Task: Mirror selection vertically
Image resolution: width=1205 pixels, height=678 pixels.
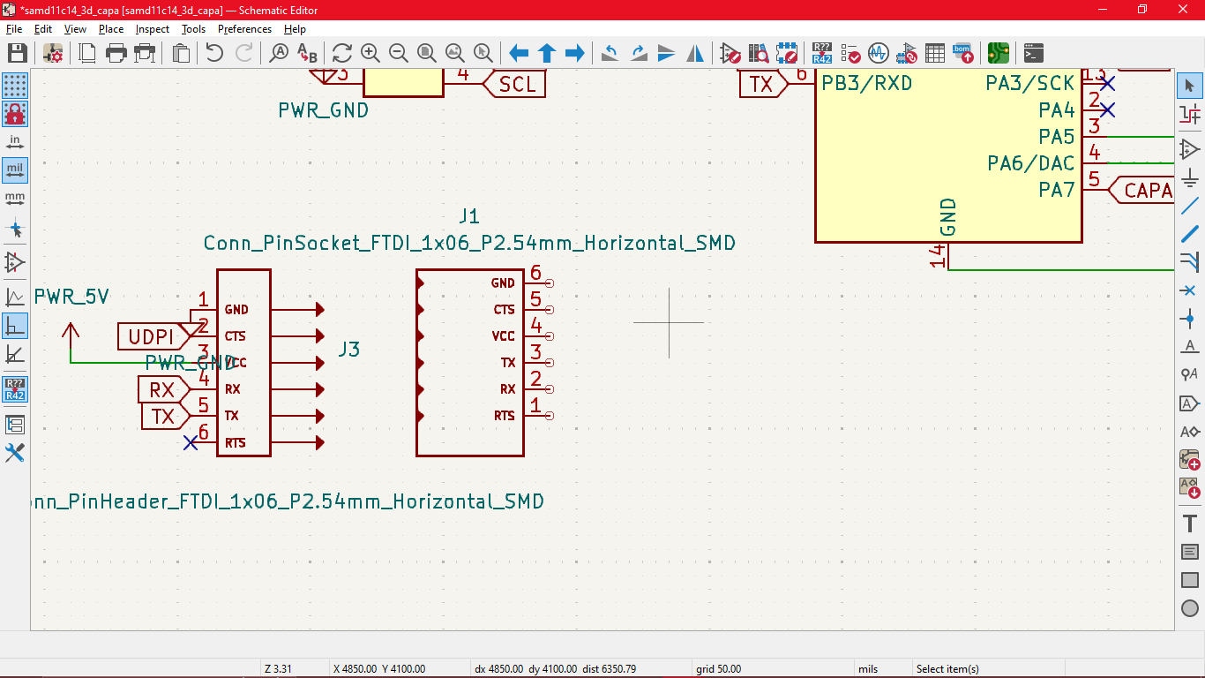Action: (667, 53)
